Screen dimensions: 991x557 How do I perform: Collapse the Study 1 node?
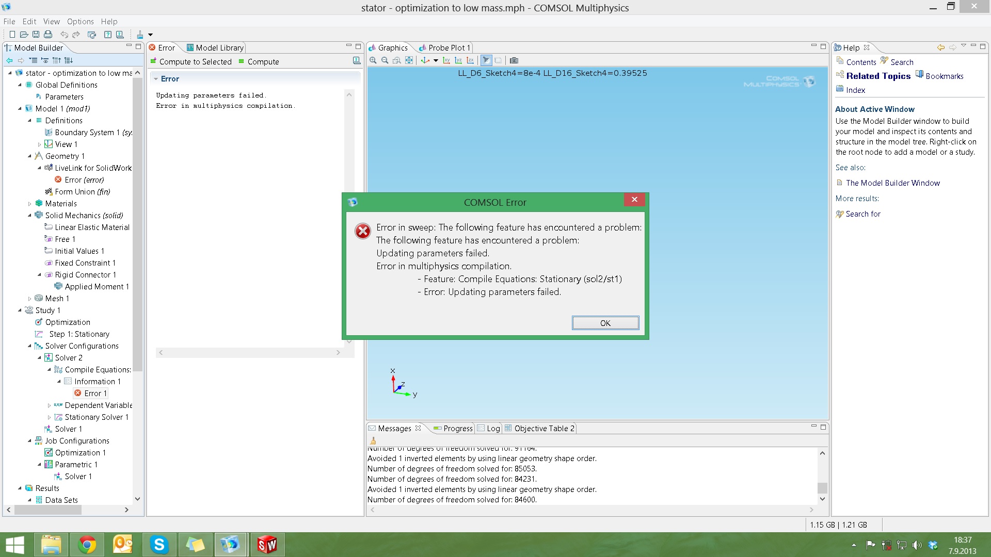click(x=20, y=310)
